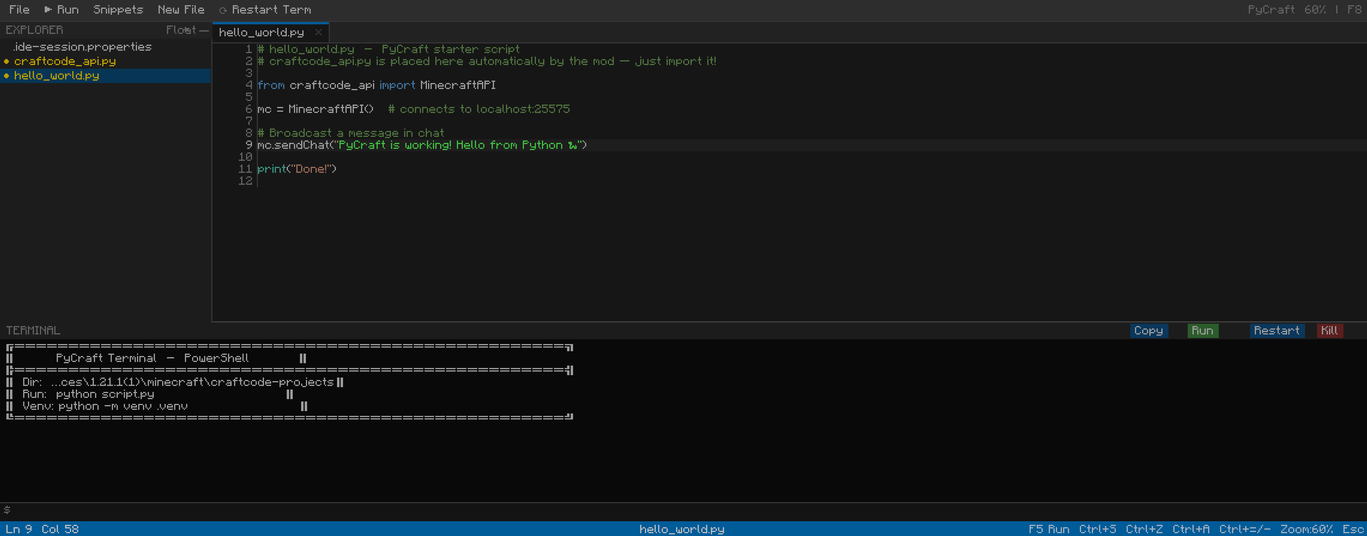Screen dimensions: 1367x536
Task: Collapse the Explorer panel with dash icon
Action: tap(204, 30)
